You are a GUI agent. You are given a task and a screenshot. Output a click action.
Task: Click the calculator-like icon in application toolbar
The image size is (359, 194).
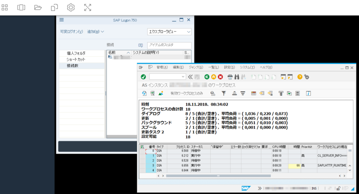coord(297,93)
